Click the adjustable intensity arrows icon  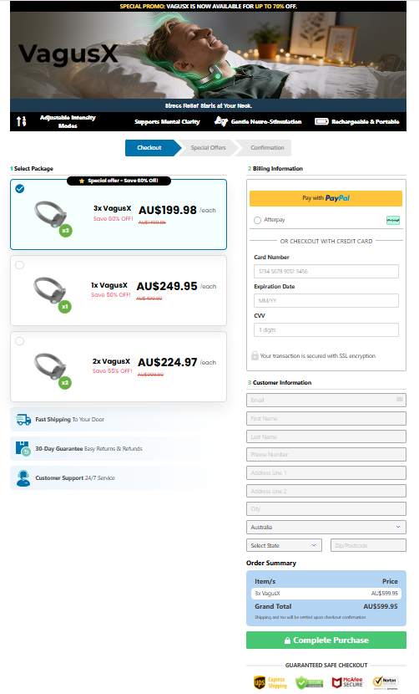coord(21,121)
